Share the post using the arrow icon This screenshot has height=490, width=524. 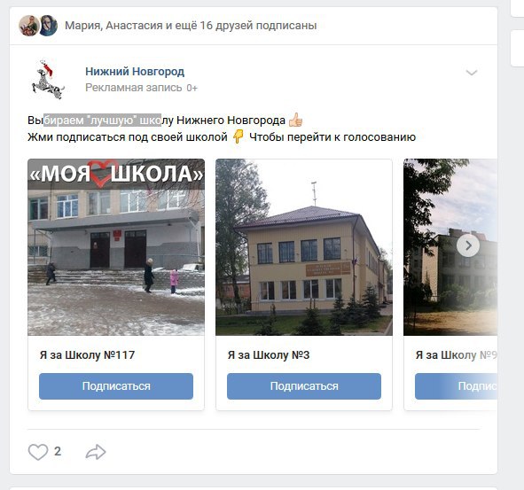coord(96,452)
